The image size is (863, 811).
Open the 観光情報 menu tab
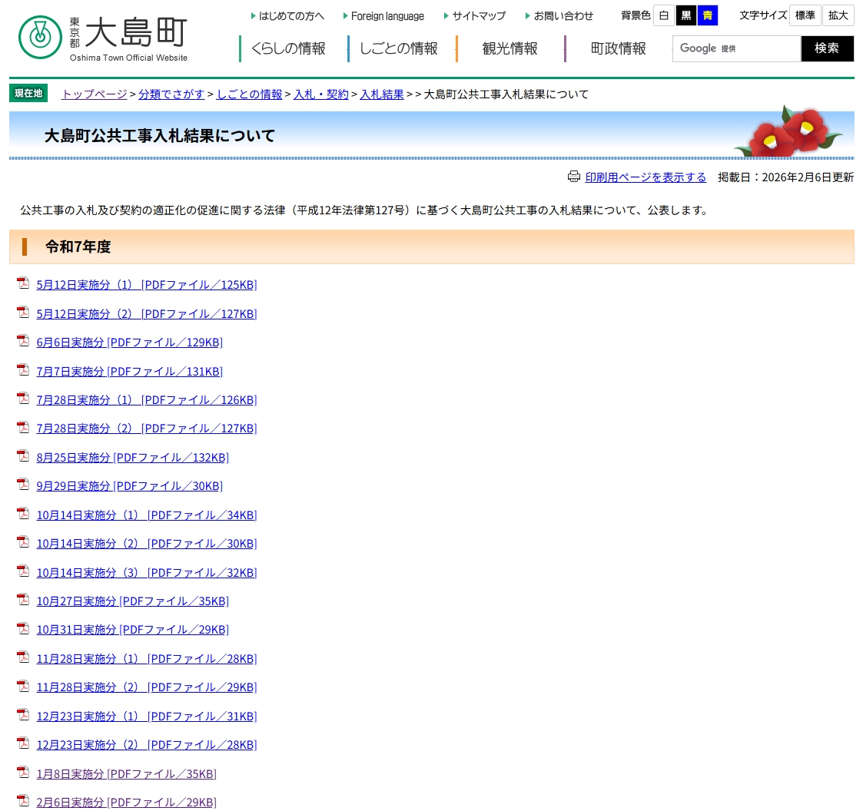tap(510, 48)
